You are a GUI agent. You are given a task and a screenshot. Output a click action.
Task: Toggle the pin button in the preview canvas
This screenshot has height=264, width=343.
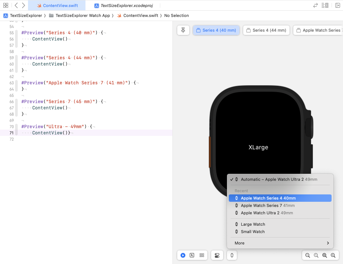(x=183, y=30)
